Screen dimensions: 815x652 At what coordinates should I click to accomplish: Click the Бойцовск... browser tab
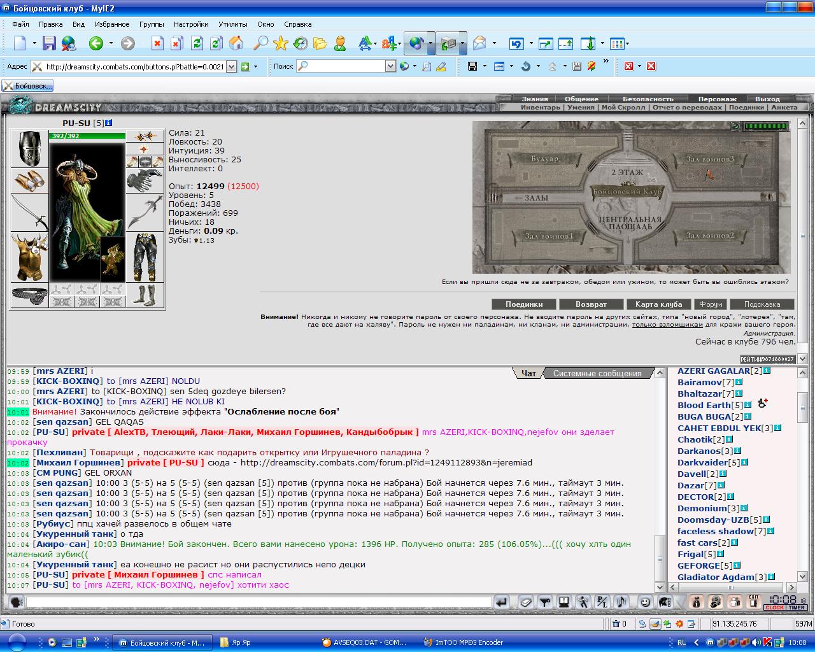pyautogui.click(x=27, y=85)
